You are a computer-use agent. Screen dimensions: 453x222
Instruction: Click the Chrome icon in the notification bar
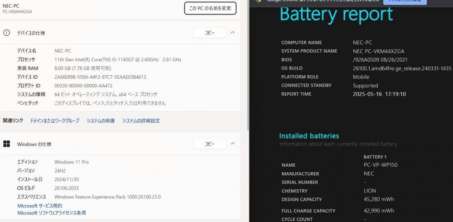[x=258, y=1]
